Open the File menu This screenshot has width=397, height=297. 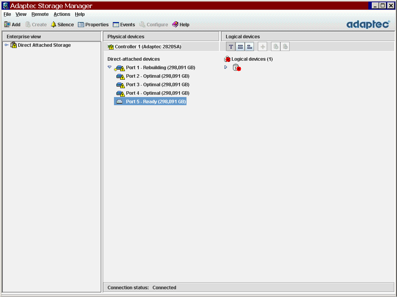point(7,14)
